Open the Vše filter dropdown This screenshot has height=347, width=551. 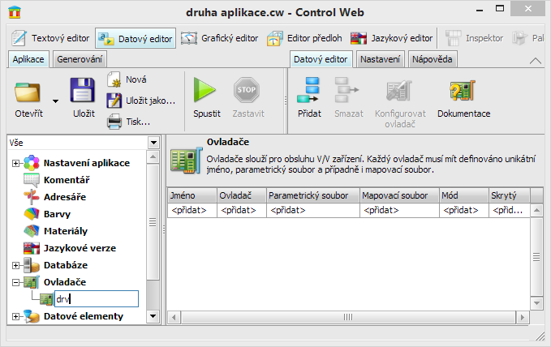(153, 143)
